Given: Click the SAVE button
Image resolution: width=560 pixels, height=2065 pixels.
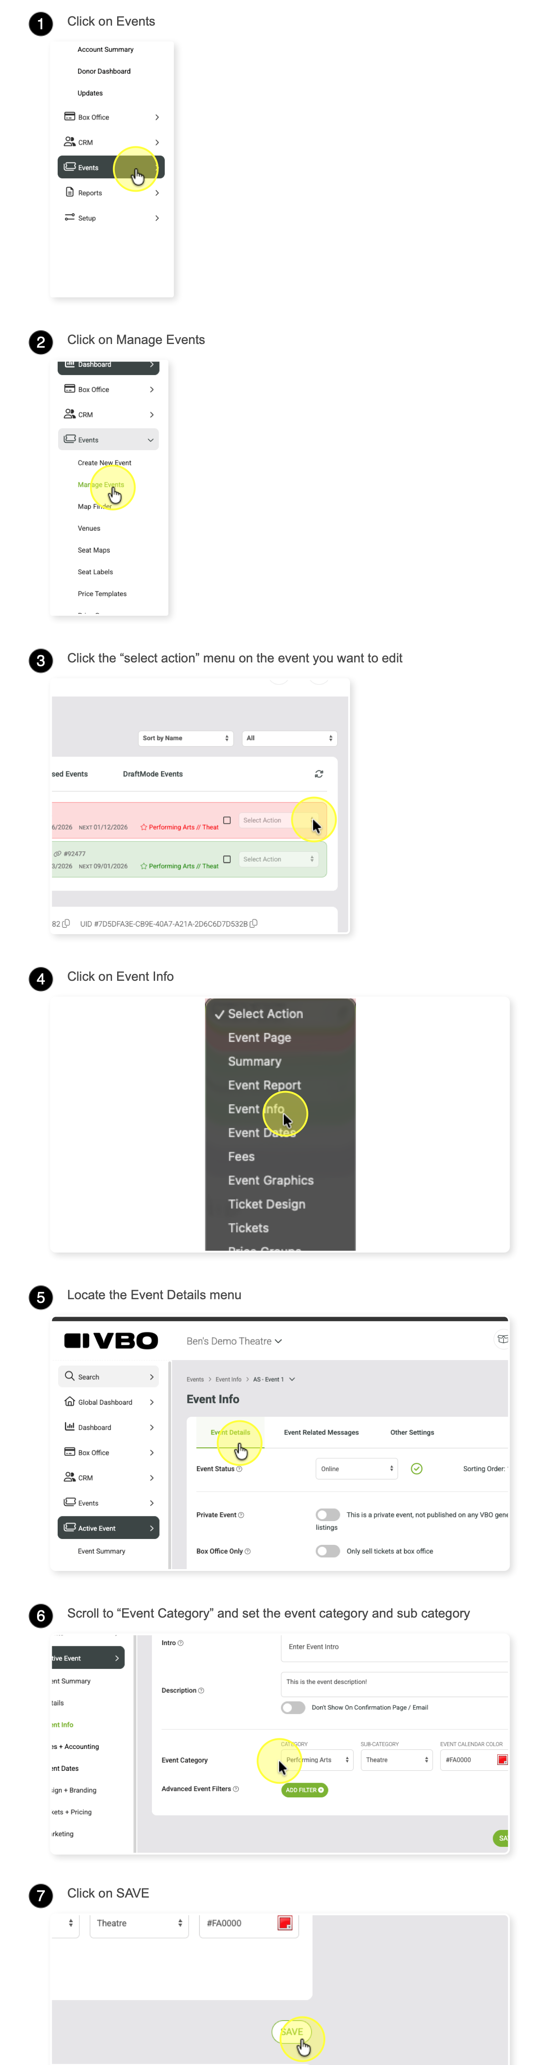Looking at the screenshot, I should (x=291, y=2031).
